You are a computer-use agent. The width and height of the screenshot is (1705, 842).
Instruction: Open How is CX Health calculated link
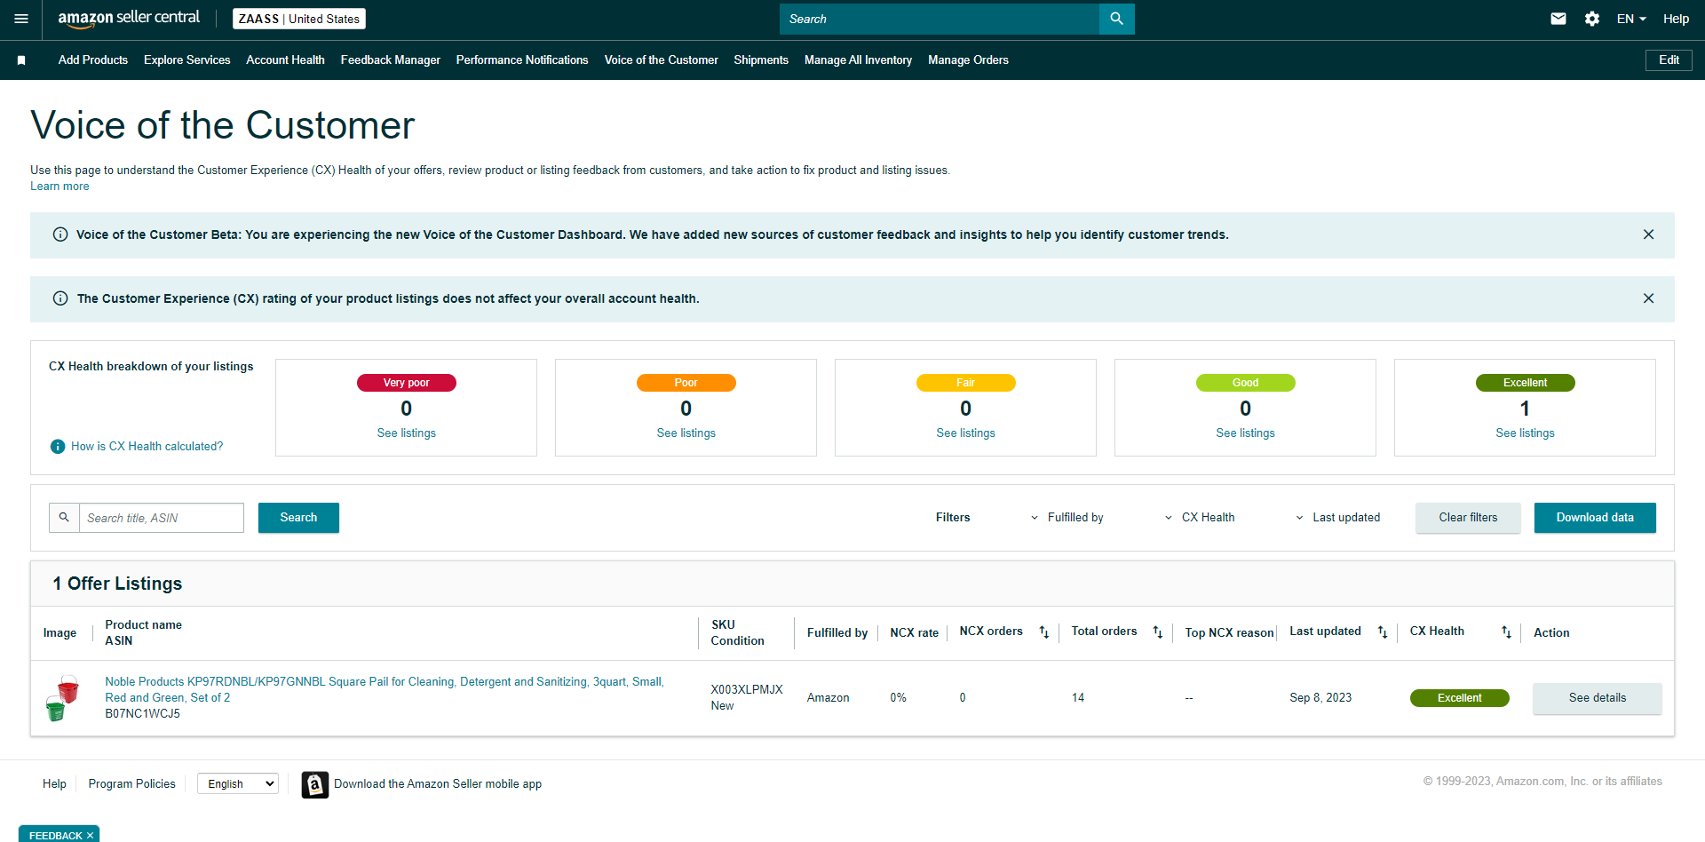click(147, 447)
